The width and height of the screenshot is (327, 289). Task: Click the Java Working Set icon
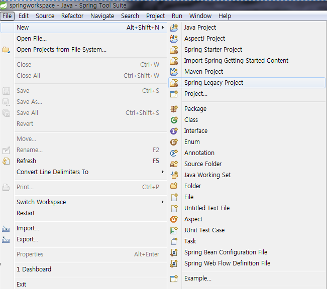coord(174,175)
